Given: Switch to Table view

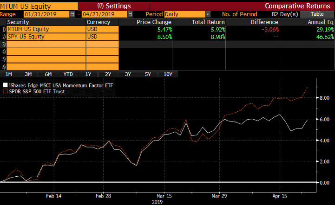Looking at the screenshot, I should pos(317,14).
